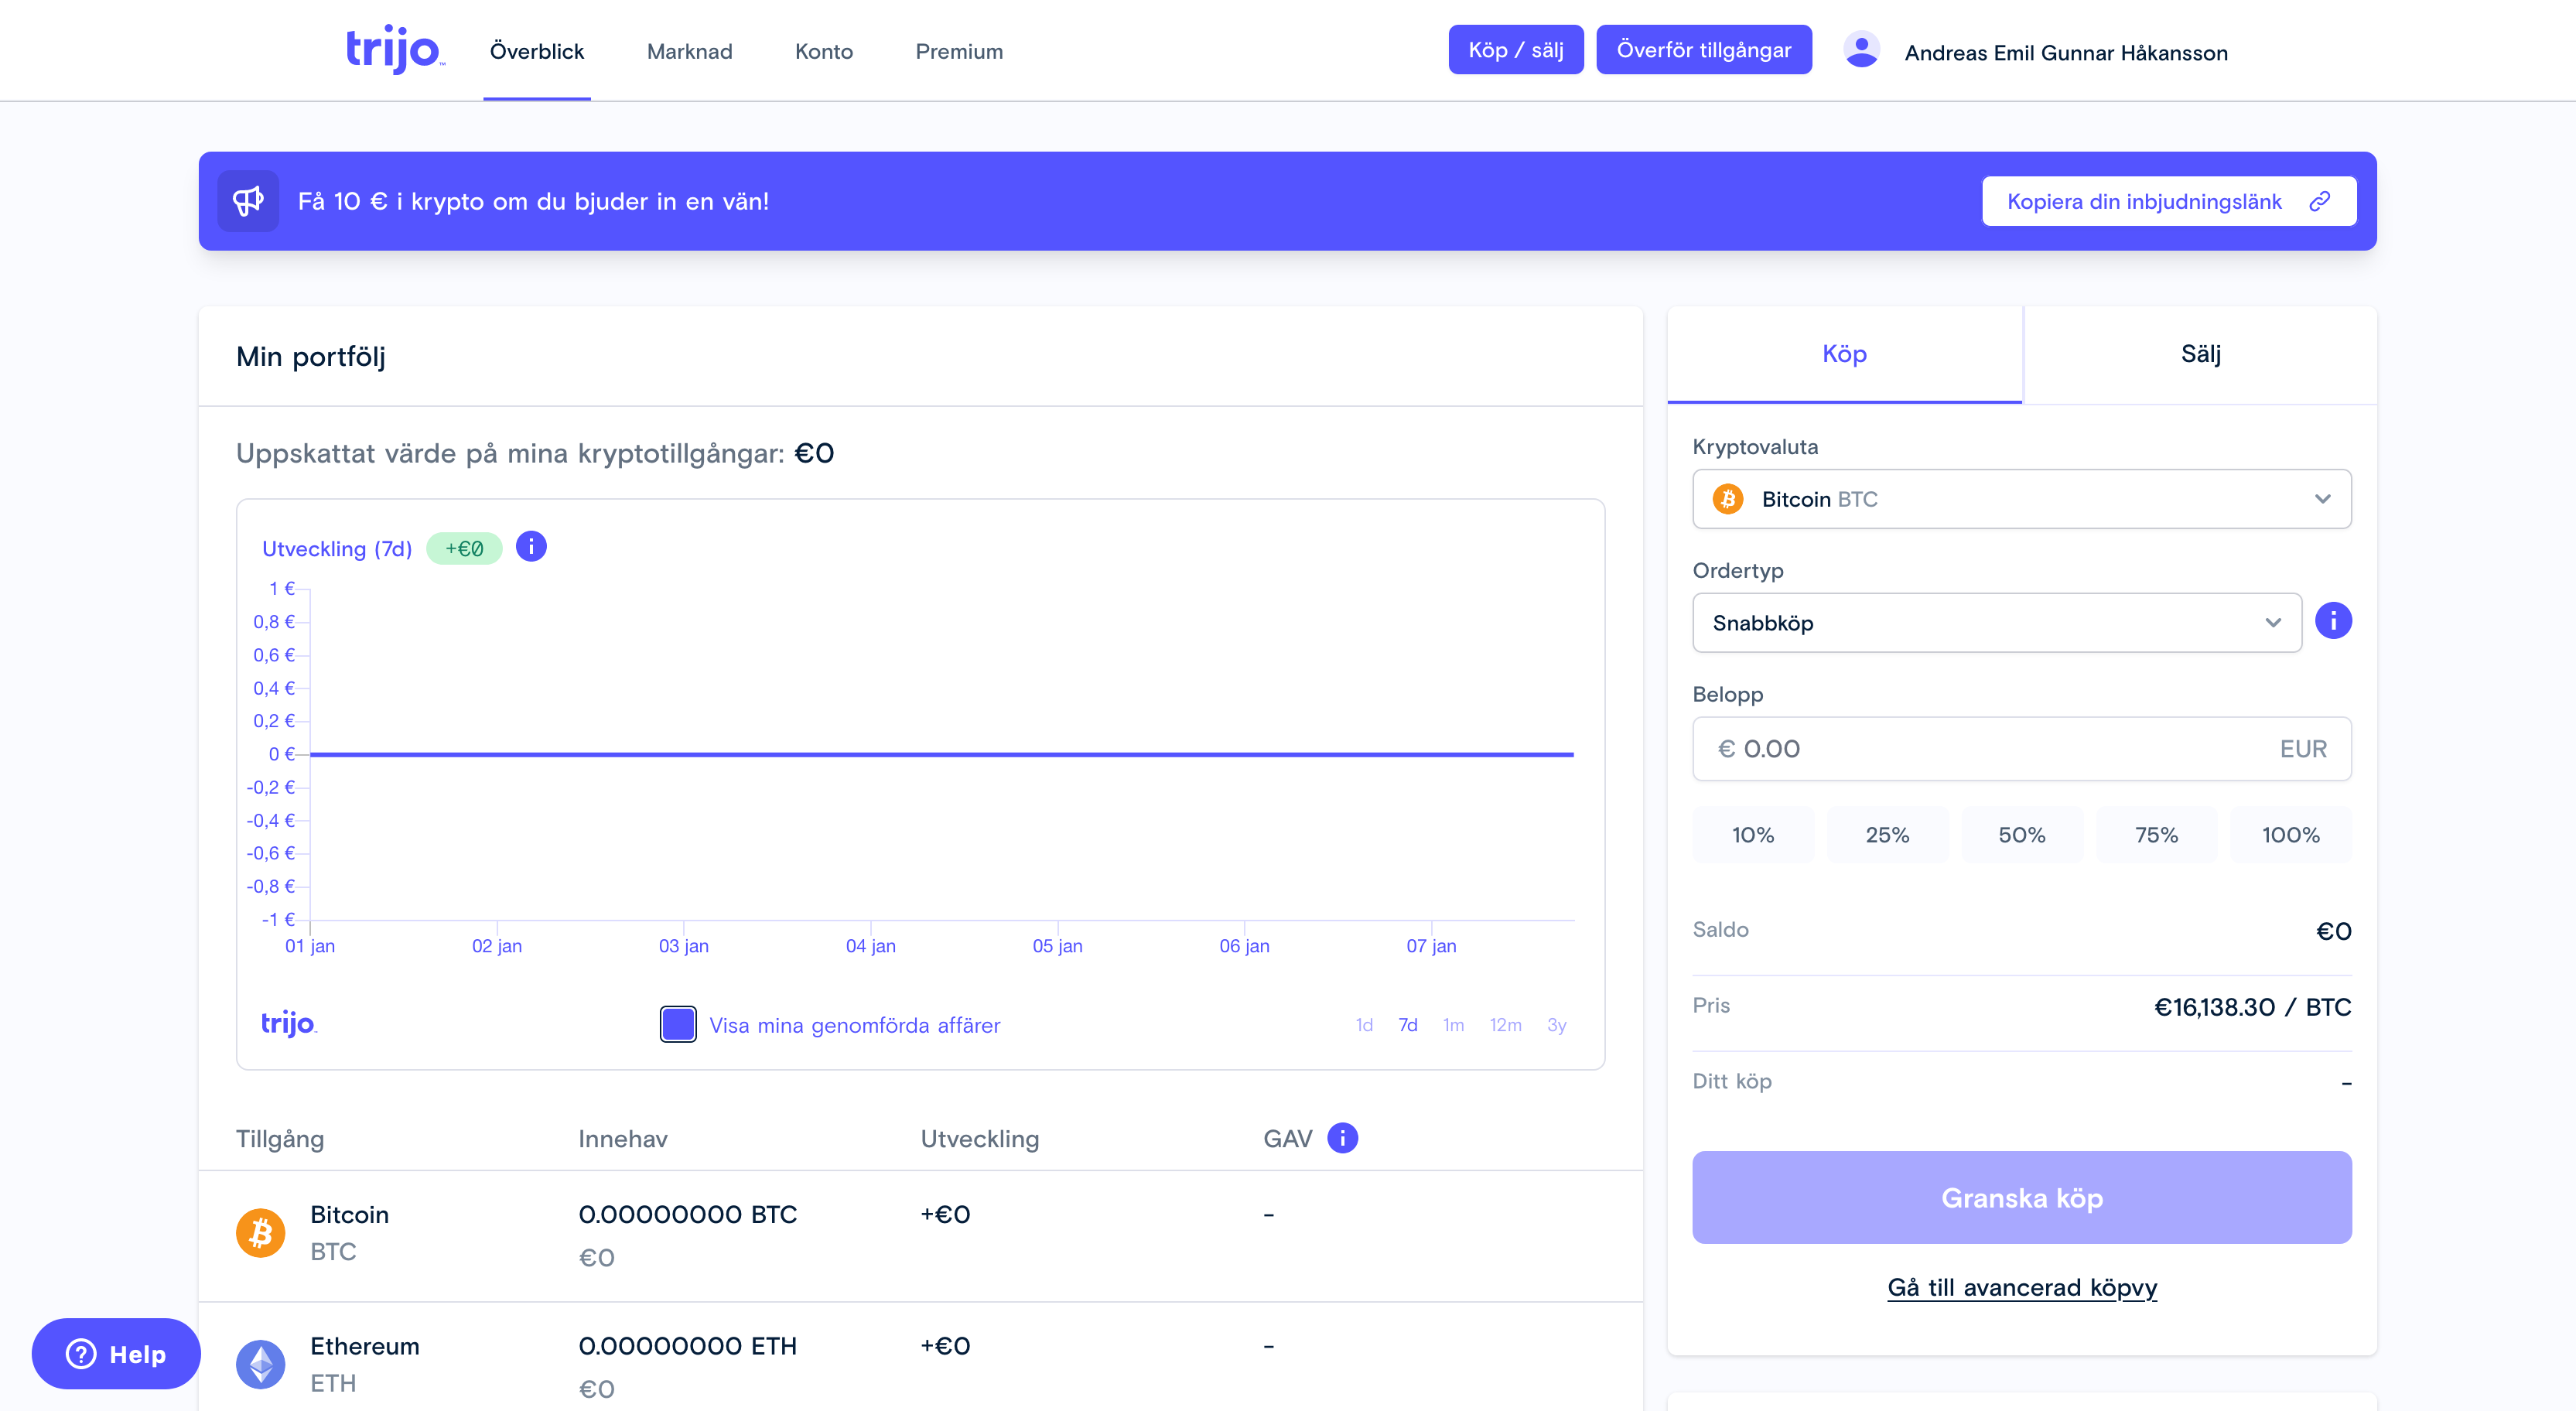Set chart range to 7d
2576x1411 pixels.
[x=1407, y=1025]
